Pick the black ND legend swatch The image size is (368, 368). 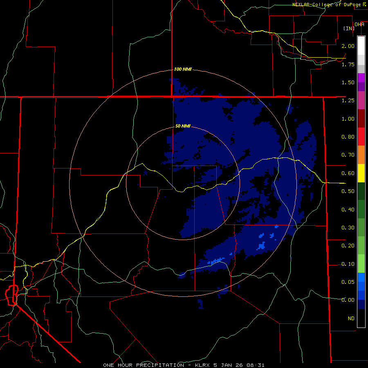tap(361, 318)
